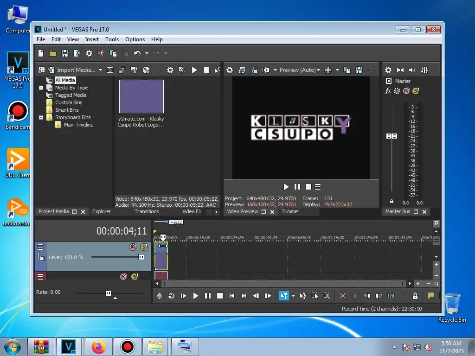Screen dimensions: 475x356
Task: Mute the Master bus
Action: point(406,91)
